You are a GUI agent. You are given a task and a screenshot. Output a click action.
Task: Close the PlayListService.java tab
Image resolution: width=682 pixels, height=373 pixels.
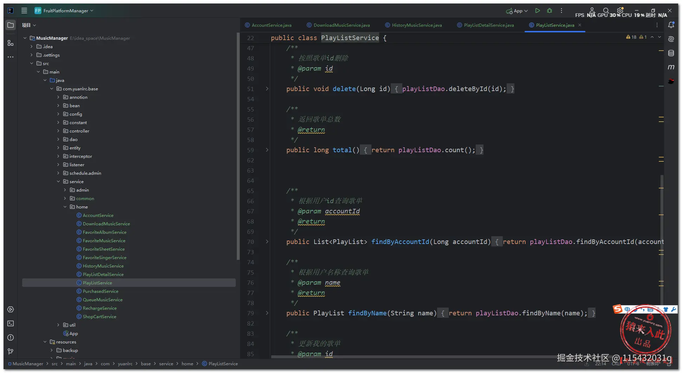click(x=580, y=25)
